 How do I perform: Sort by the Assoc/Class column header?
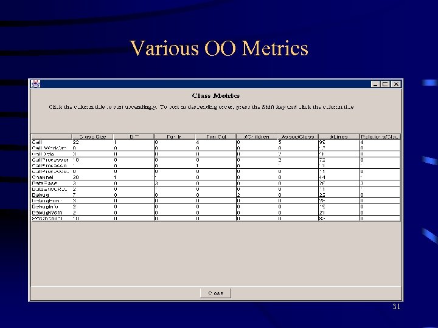pyautogui.click(x=297, y=137)
